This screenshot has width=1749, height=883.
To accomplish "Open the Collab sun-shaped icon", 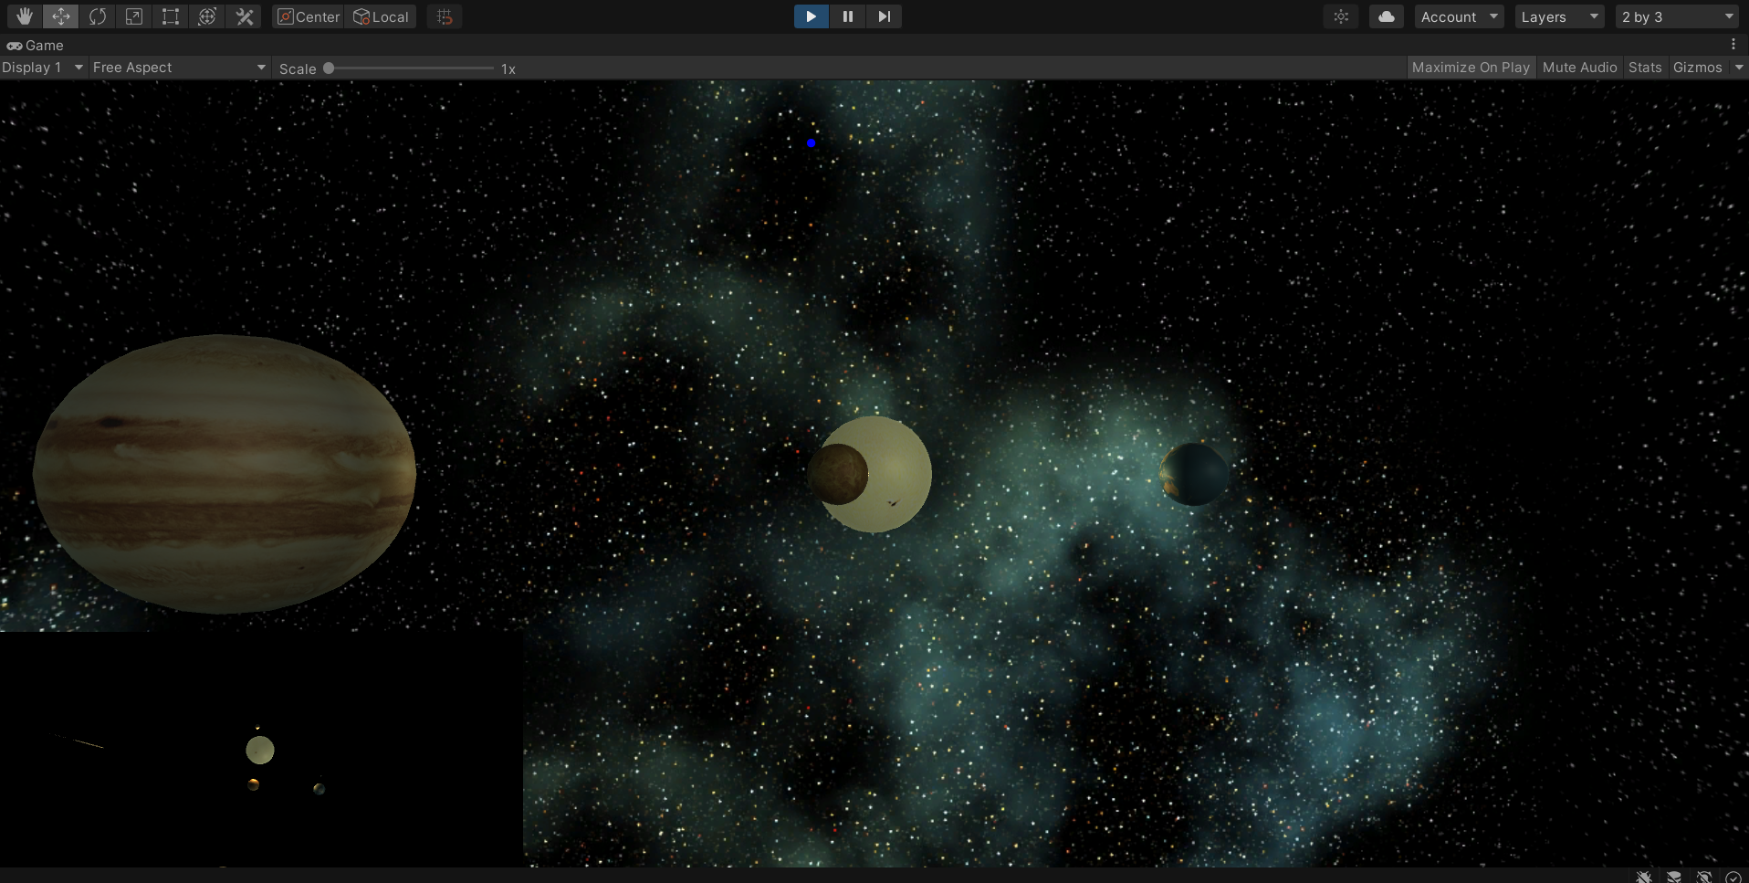I will pyautogui.click(x=1341, y=16).
